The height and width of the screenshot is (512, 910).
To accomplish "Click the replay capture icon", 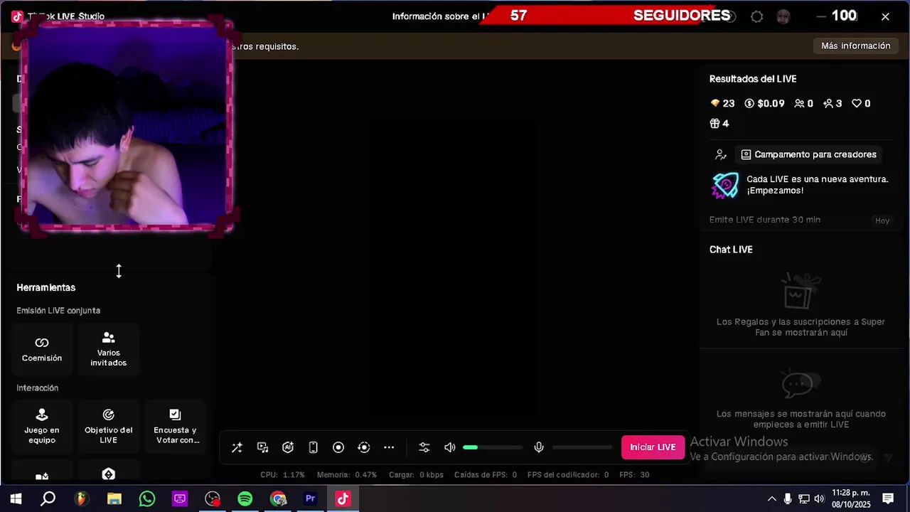I will pos(364,447).
